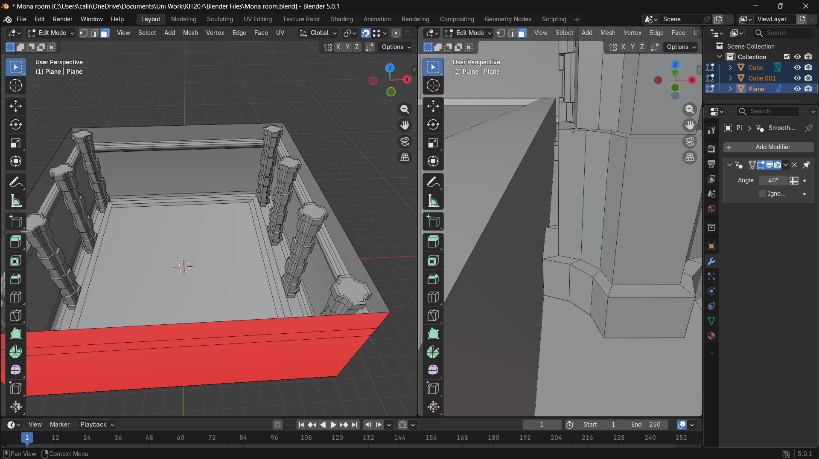Open the Modifiers properties tab wrench icon
Screen dimensions: 819x459
(x=711, y=261)
